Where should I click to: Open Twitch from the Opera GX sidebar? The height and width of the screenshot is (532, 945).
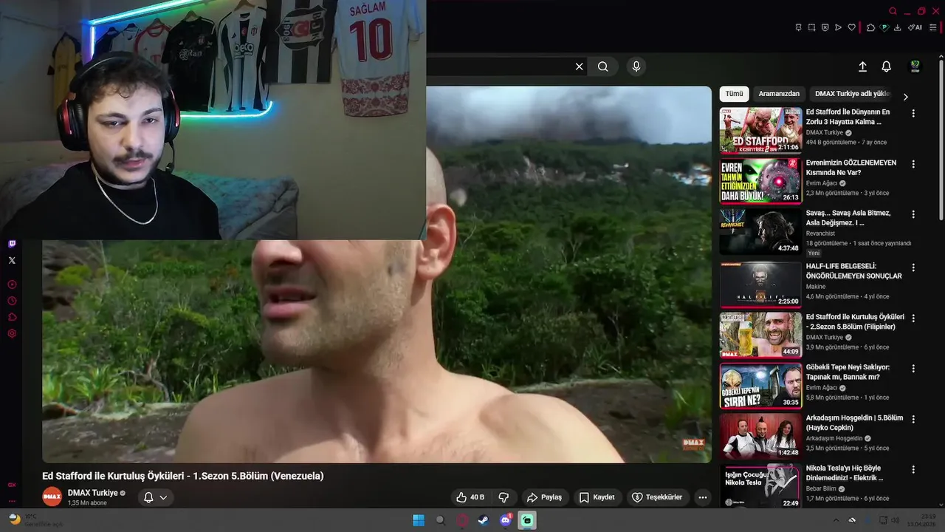coord(12,244)
